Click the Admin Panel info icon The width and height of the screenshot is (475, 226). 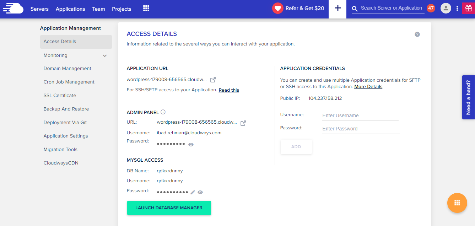(163, 112)
